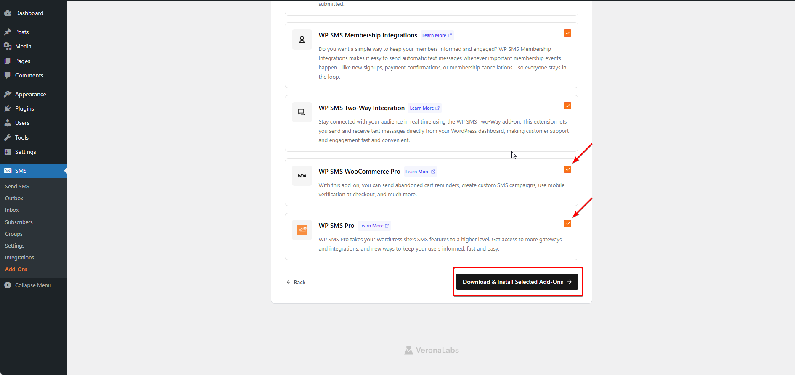
Task: Click external-link icon beside Membership Learn More
Action: point(450,35)
